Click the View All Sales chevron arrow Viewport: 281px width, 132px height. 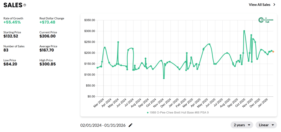click(x=274, y=5)
